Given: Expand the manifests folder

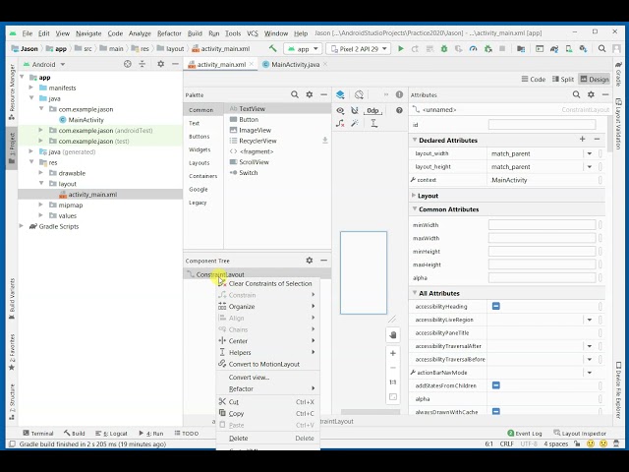Looking at the screenshot, I should 31,88.
